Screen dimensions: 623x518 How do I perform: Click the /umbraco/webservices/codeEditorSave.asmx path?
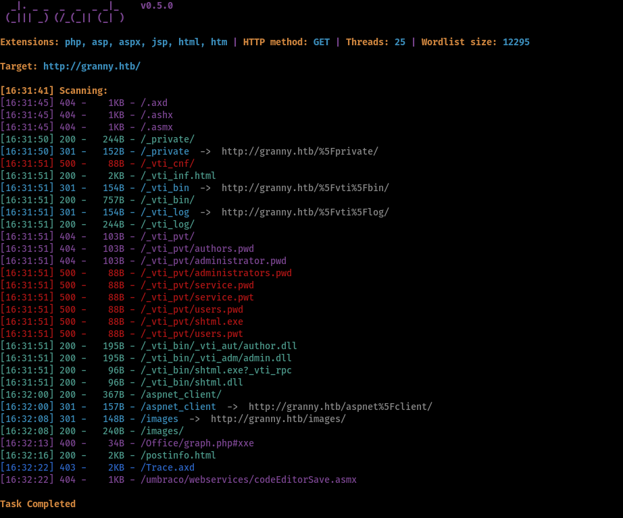[249, 480]
